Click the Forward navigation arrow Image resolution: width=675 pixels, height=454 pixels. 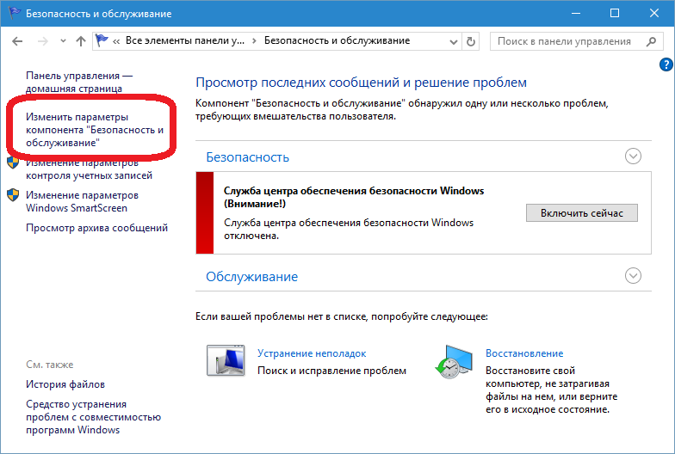click(x=43, y=41)
